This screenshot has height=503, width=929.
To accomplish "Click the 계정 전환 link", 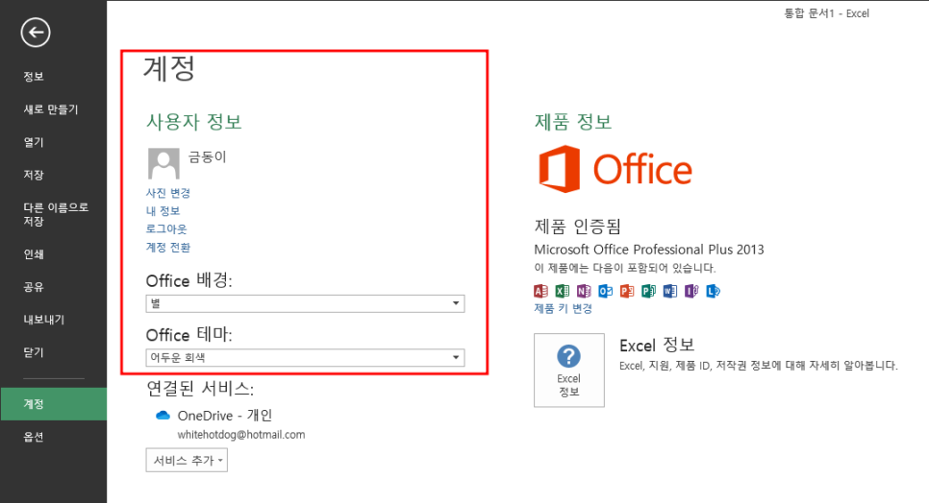I will [168, 247].
